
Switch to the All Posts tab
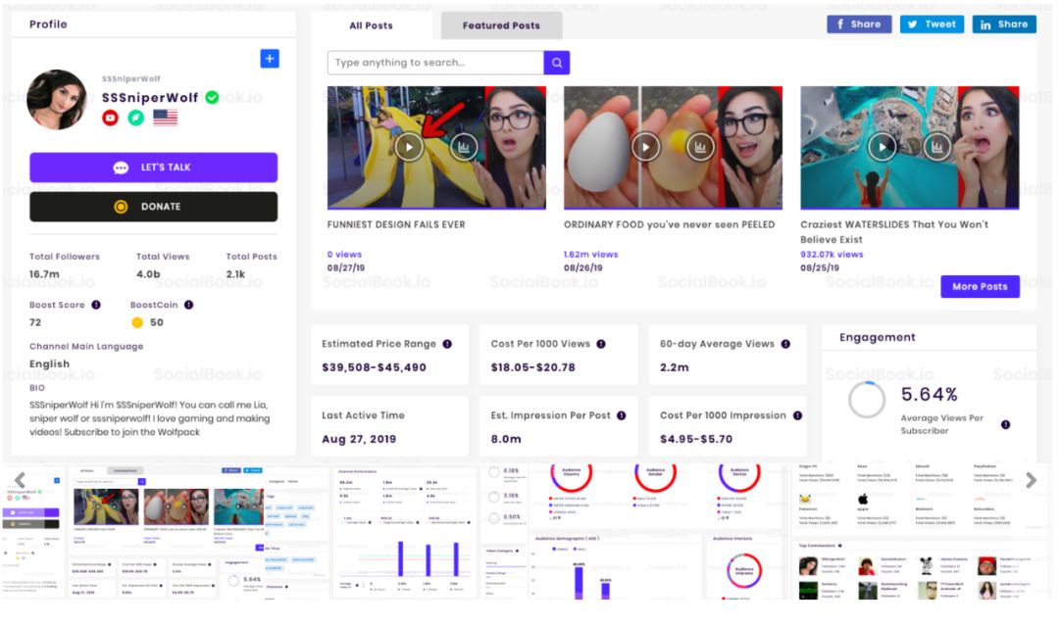[x=371, y=25]
